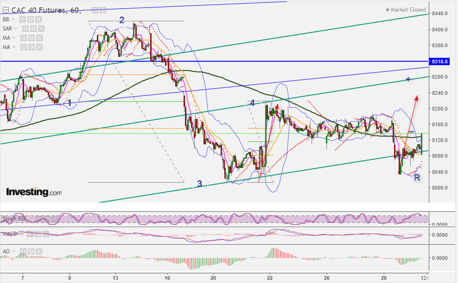
Task: Click the 8318.8 price label on axis
Action: click(x=439, y=62)
